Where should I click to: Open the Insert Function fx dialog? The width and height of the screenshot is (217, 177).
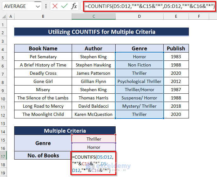point(74,6)
